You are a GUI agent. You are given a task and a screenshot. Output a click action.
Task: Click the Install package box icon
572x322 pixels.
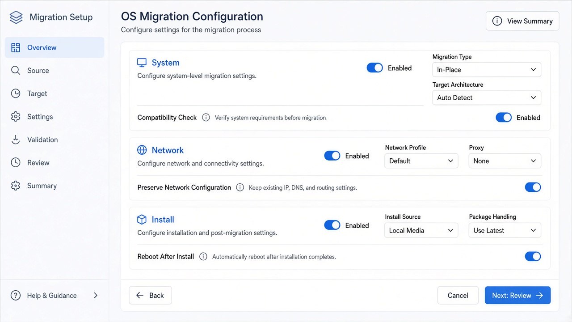(x=142, y=220)
